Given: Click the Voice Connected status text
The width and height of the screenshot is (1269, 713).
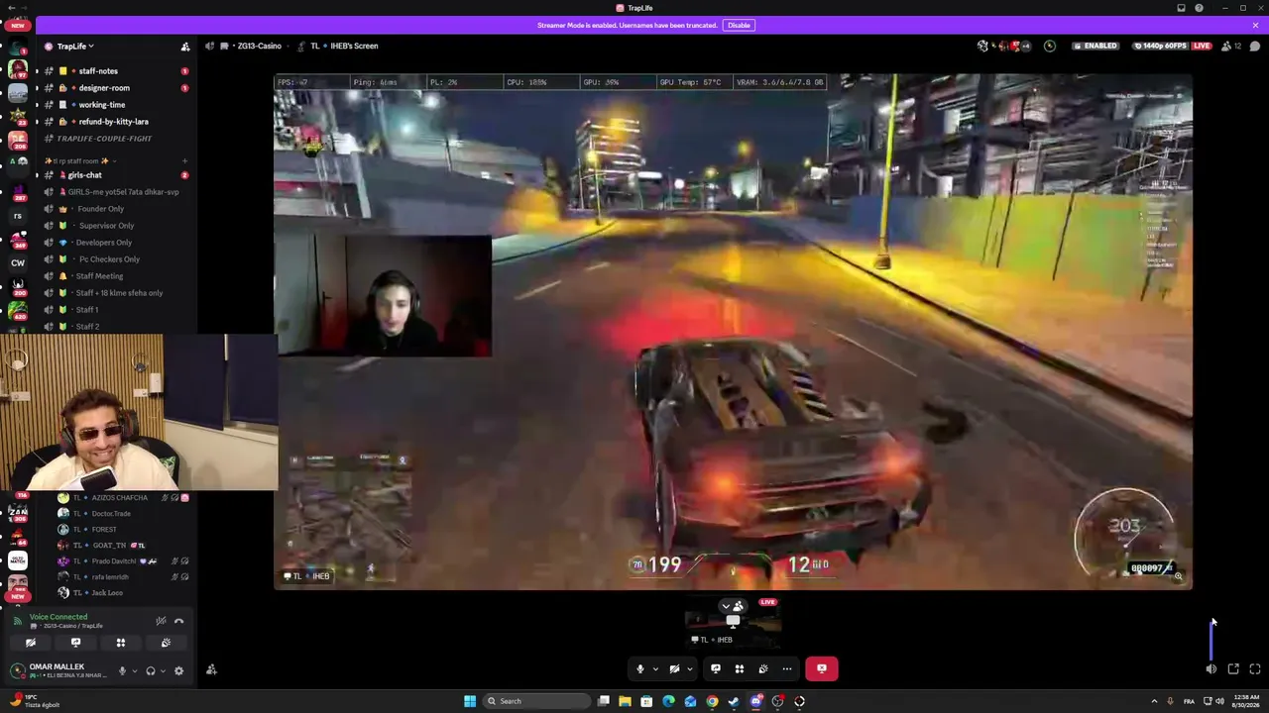Looking at the screenshot, I should pos(58,617).
